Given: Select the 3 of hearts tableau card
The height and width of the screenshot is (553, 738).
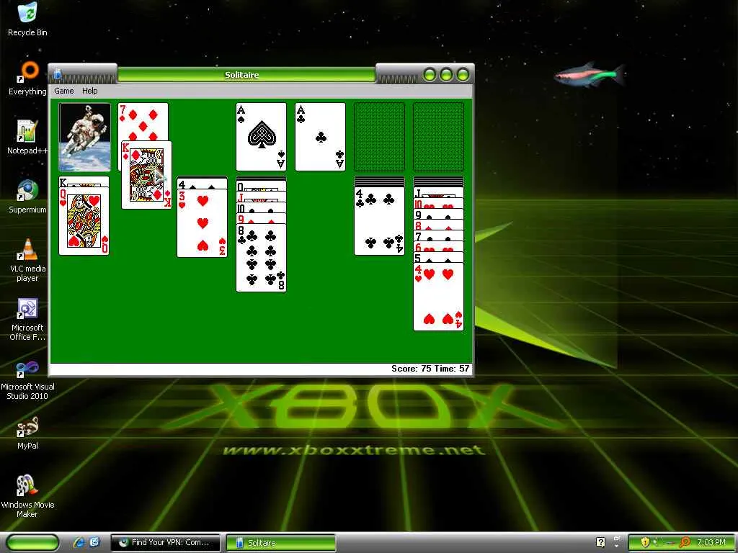Looking at the screenshot, I should (203, 223).
